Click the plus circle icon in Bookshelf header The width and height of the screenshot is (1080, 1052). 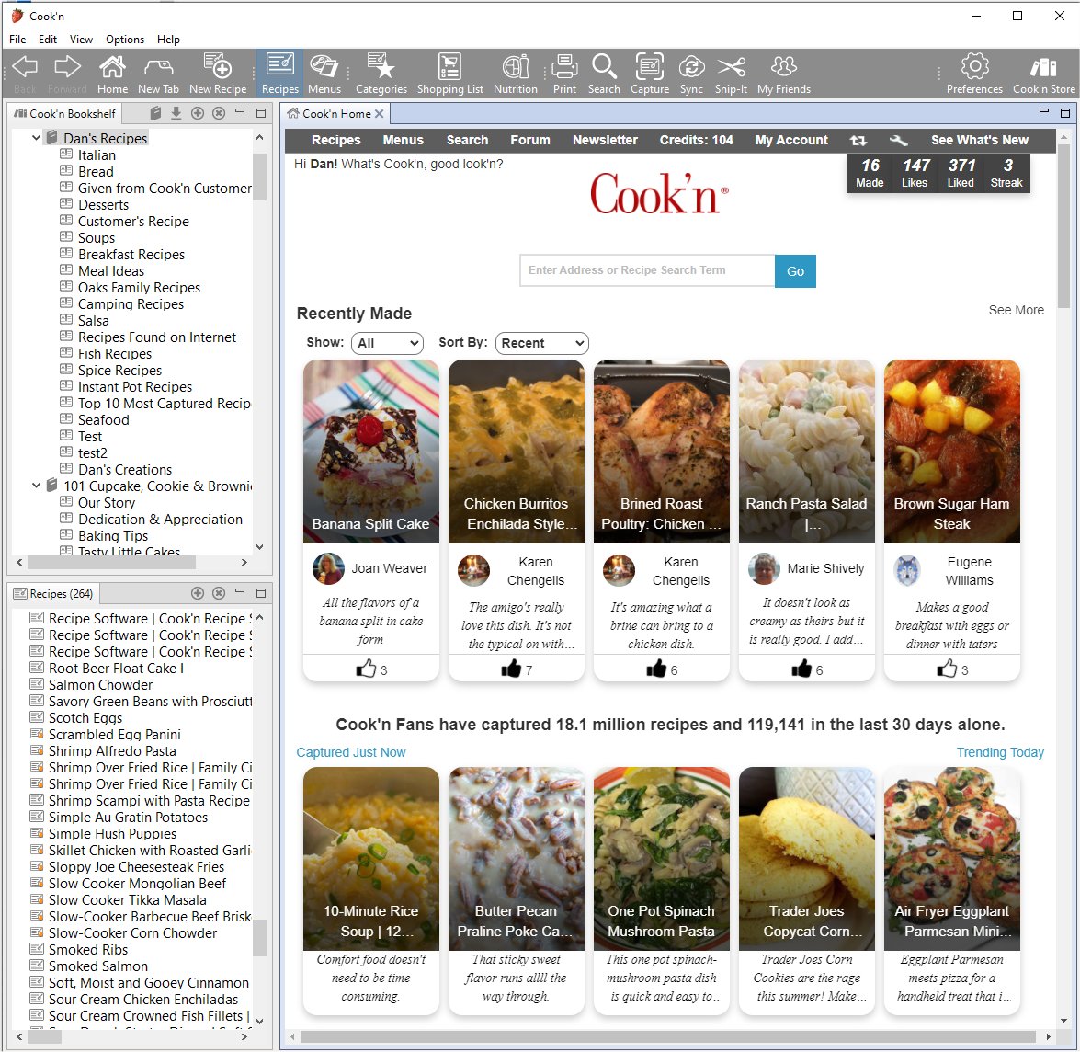pyautogui.click(x=198, y=113)
